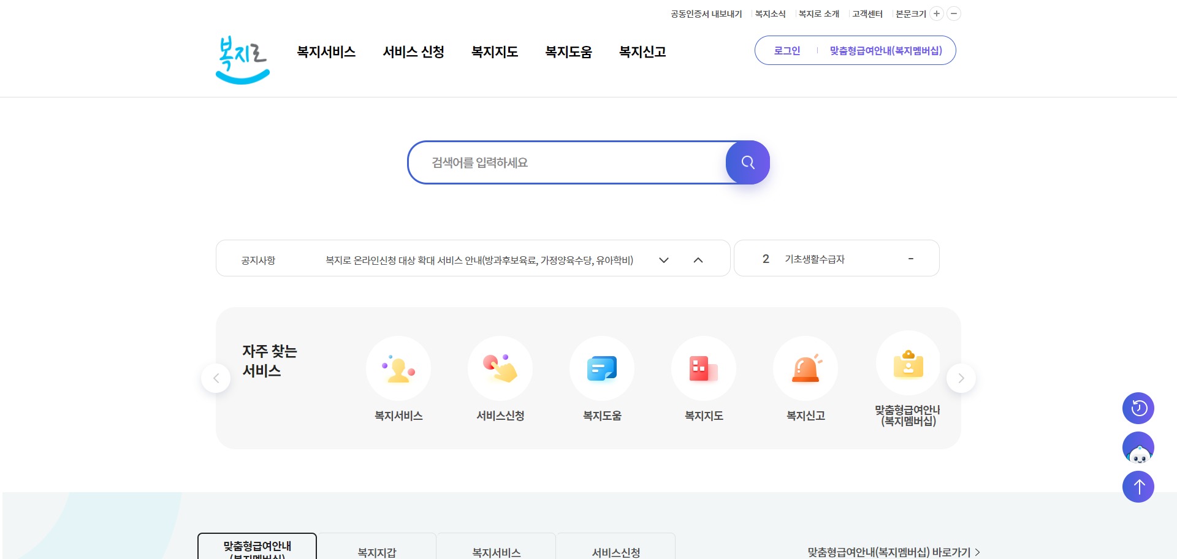1177x559 pixels.
Task: Click the search magnifier button
Action: pos(747,162)
